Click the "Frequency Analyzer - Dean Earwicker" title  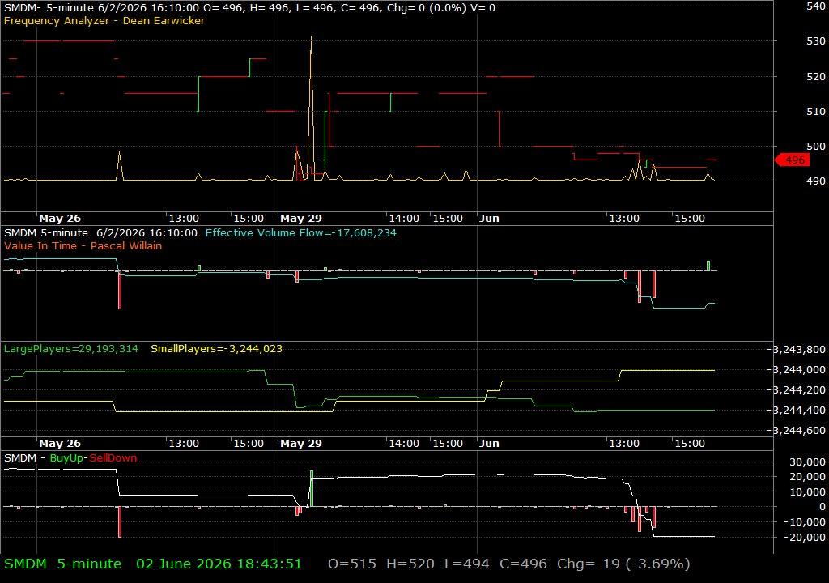tap(104, 21)
